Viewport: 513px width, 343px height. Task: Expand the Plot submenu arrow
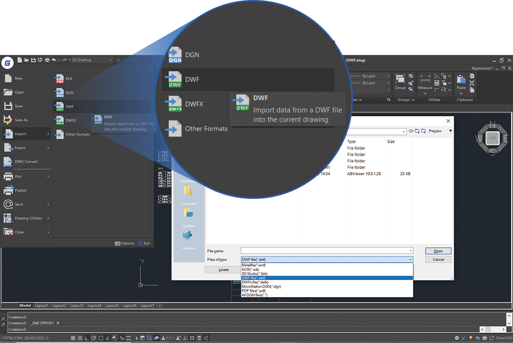[48, 177]
